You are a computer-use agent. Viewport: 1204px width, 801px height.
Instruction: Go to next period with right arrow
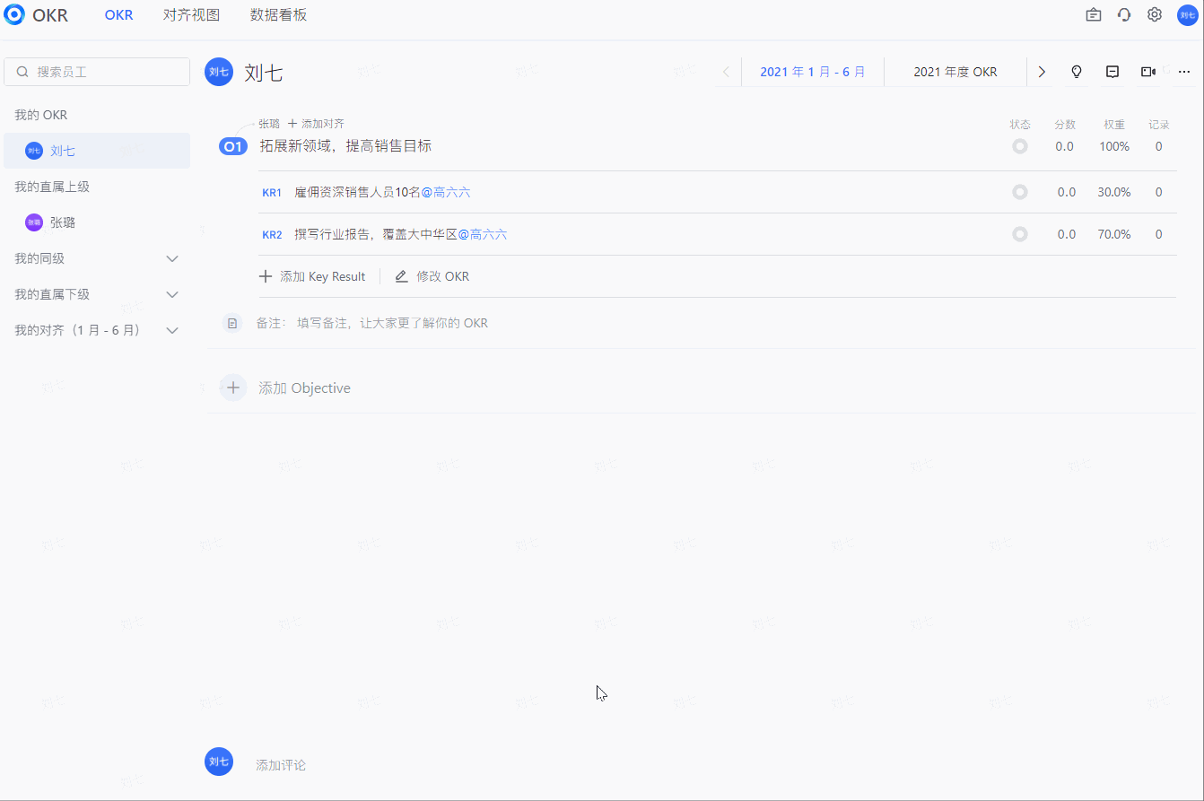pos(1042,72)
